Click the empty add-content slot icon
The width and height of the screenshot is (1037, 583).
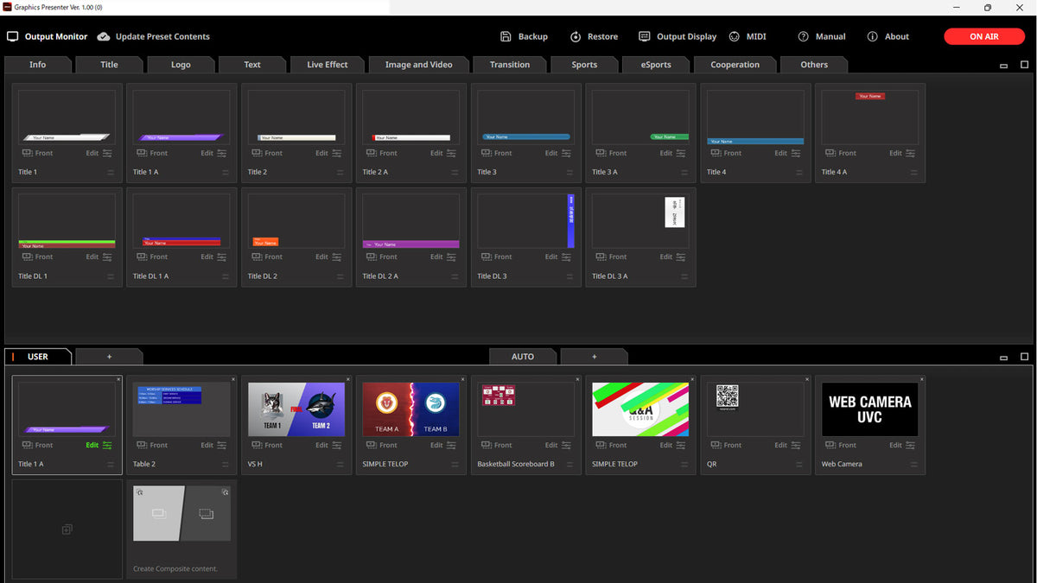click(x=67, y=529)
